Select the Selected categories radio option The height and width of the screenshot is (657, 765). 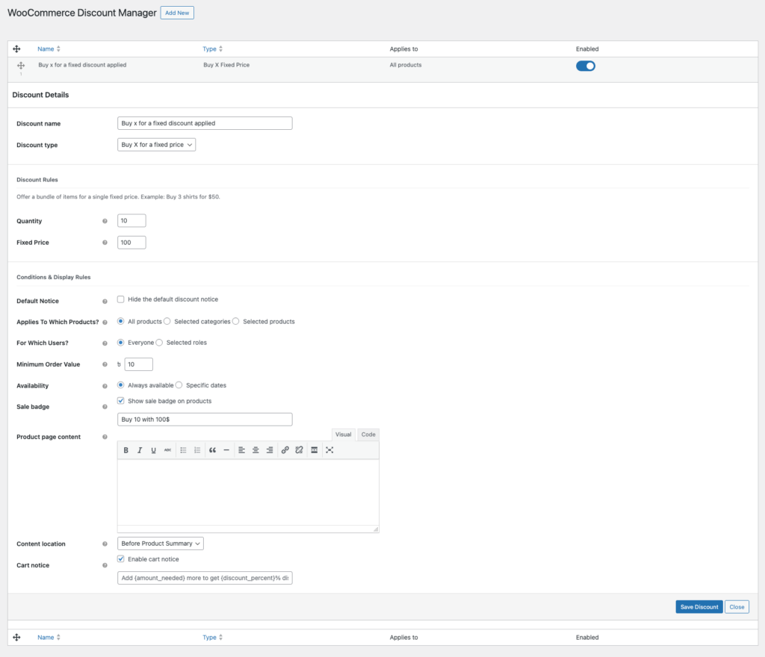[167, 321]
